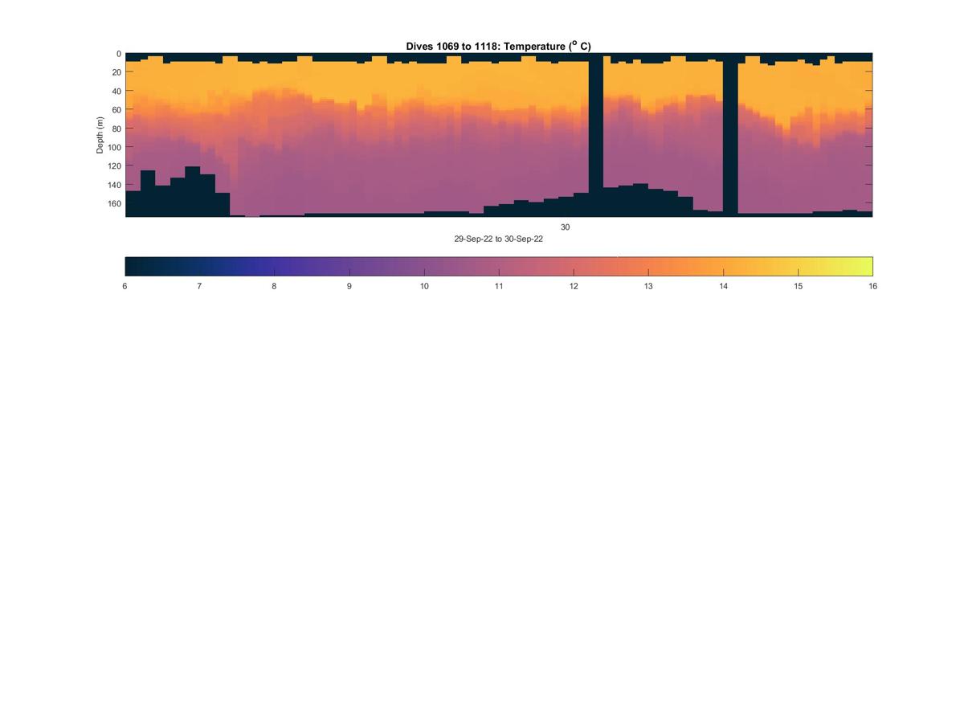Click the depth tick label "140"
964x711 pixels.
point(114,185)
